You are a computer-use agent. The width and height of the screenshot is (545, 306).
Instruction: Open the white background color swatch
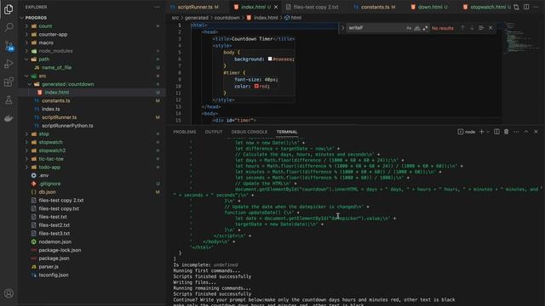[x=270, y=59]
